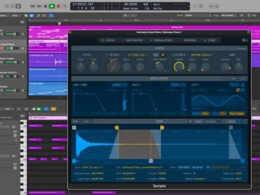Click the 4/4 time signature in the LCD
This screenshot has height=195, width=260.
(x=146, y=4)
